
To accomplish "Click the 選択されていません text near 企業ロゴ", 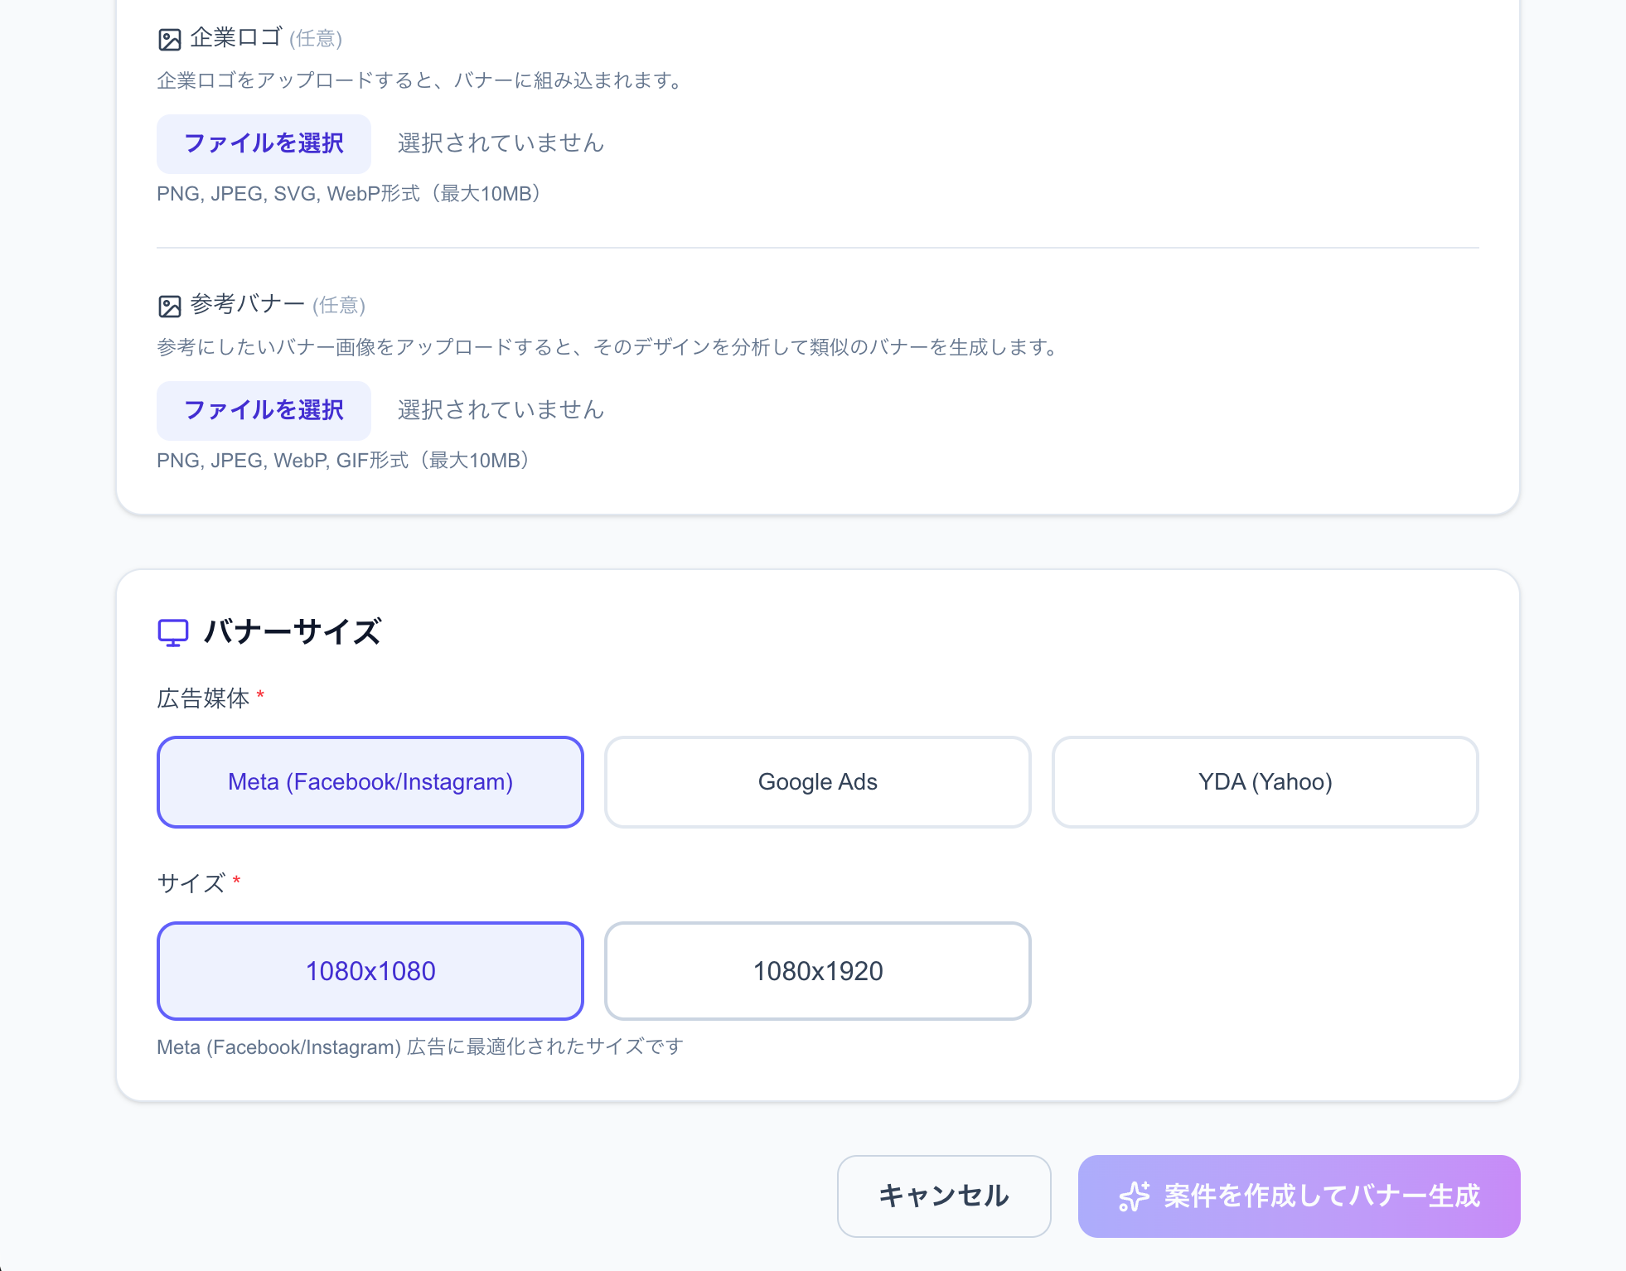I will pos(500,143).
